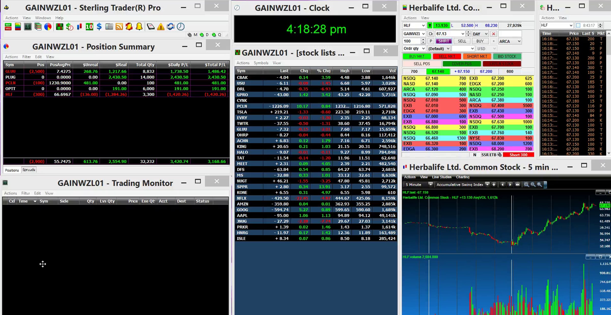Image resolution: width=611 pixels, height=315 pixels.
Task: Click the COVER POS button
Action: pos(462,64)
